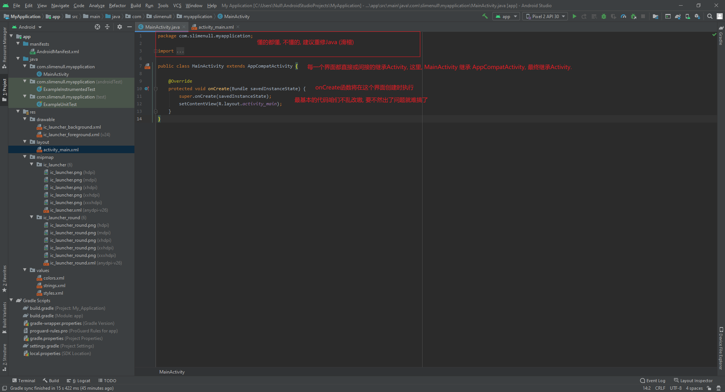This screenshot has height=392, width=725.
Task: Click Select Opened File target icon
Action: tap(97, 27)
